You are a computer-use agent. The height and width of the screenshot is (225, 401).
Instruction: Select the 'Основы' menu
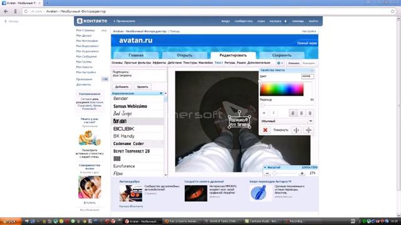click(117, 62)
